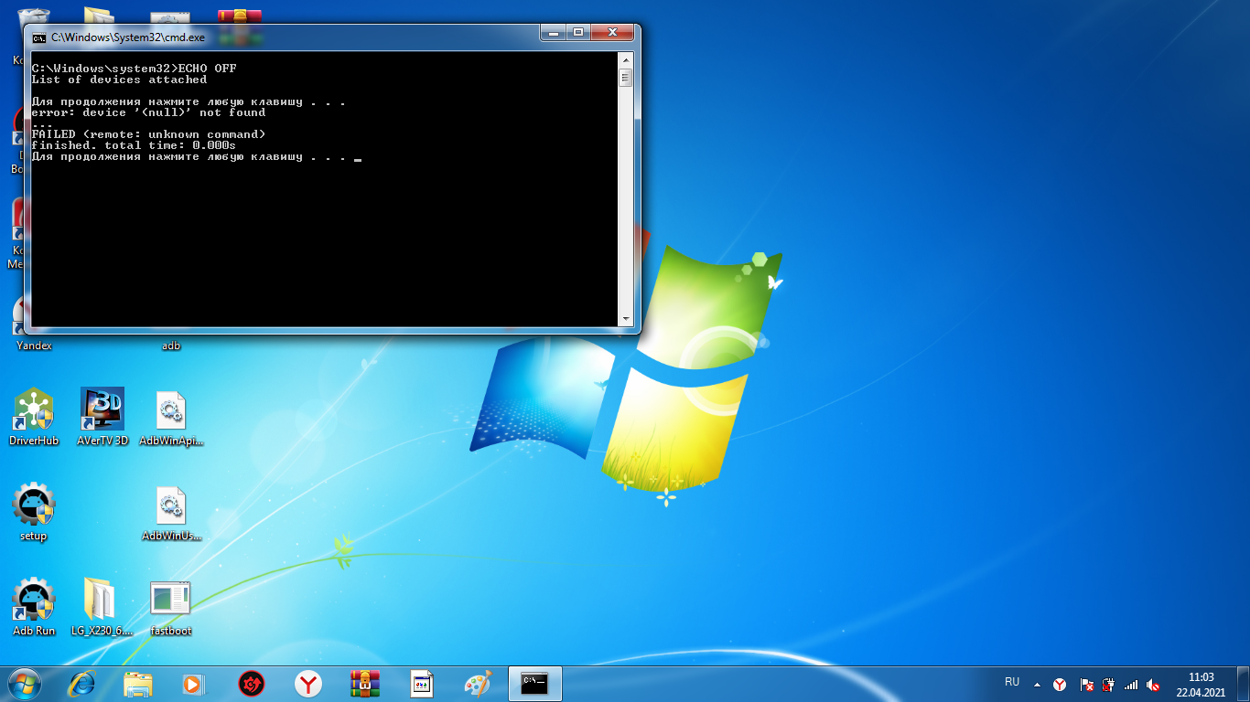Click the cmd window scroll up arrow
1250x702 pixels.
626,59
